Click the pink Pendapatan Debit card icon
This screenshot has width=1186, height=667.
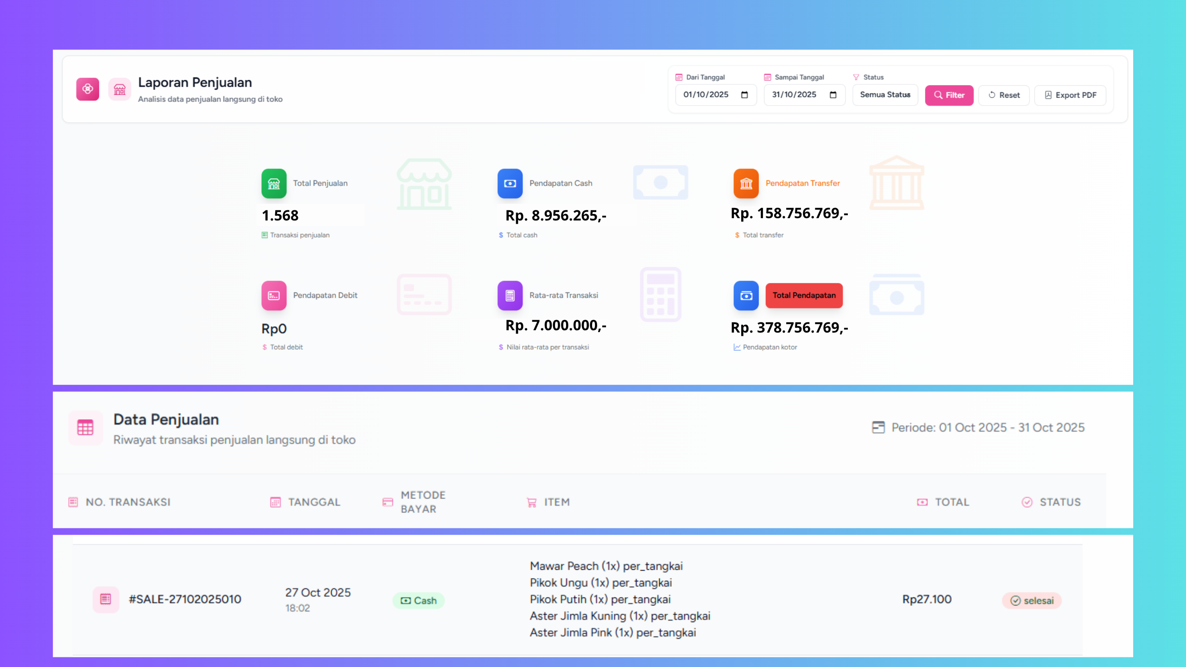(x=274, y=296)
